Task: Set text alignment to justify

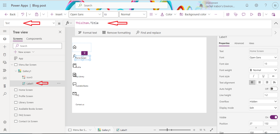Action: [x=274, y=82]
